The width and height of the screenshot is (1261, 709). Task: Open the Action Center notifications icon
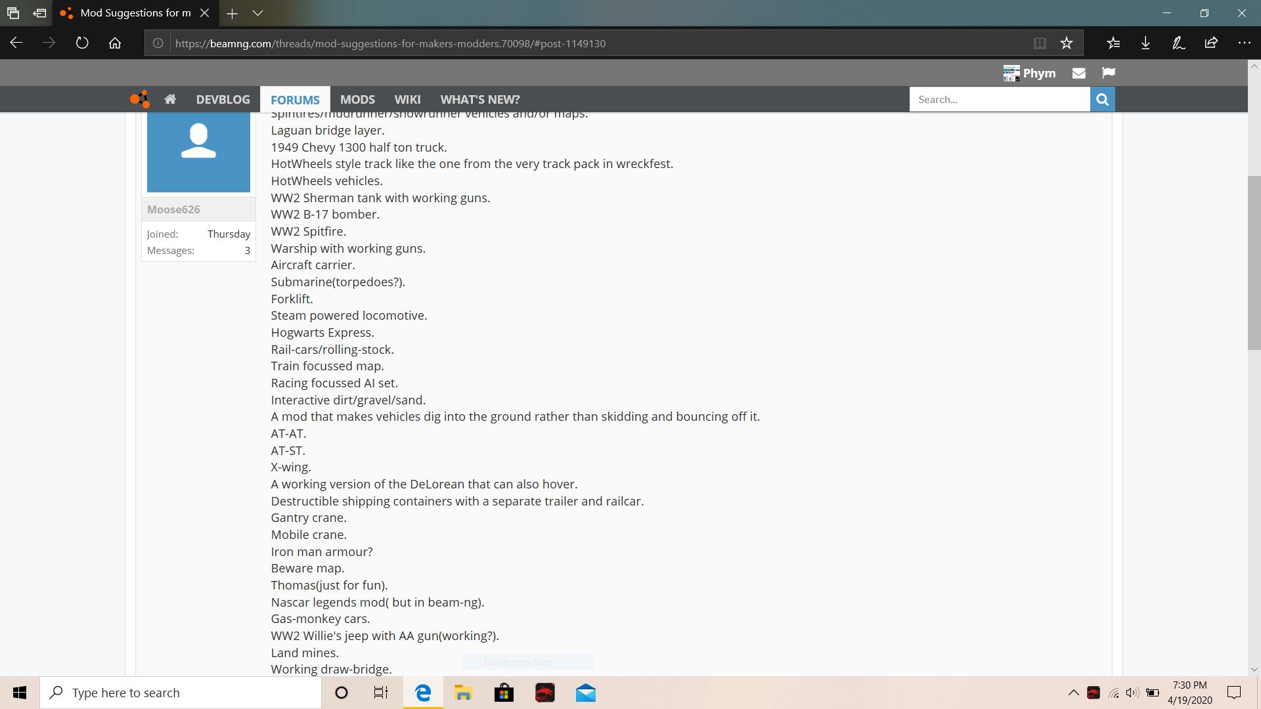(x=1234, y=693)
